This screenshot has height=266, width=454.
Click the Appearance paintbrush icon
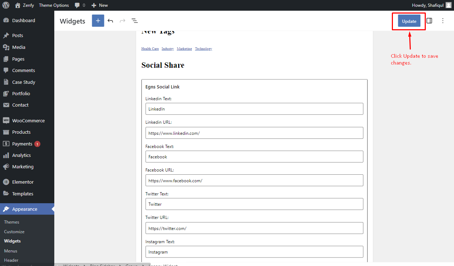6,209
